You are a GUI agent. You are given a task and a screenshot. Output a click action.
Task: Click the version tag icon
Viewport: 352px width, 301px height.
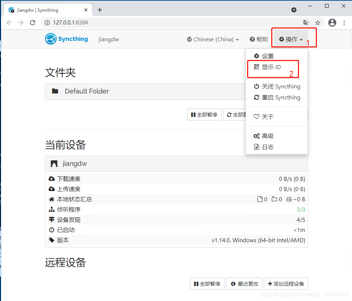tap(52, 240)
